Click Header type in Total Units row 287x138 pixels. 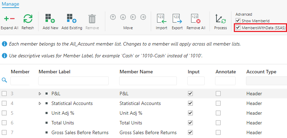coord(254,123)
